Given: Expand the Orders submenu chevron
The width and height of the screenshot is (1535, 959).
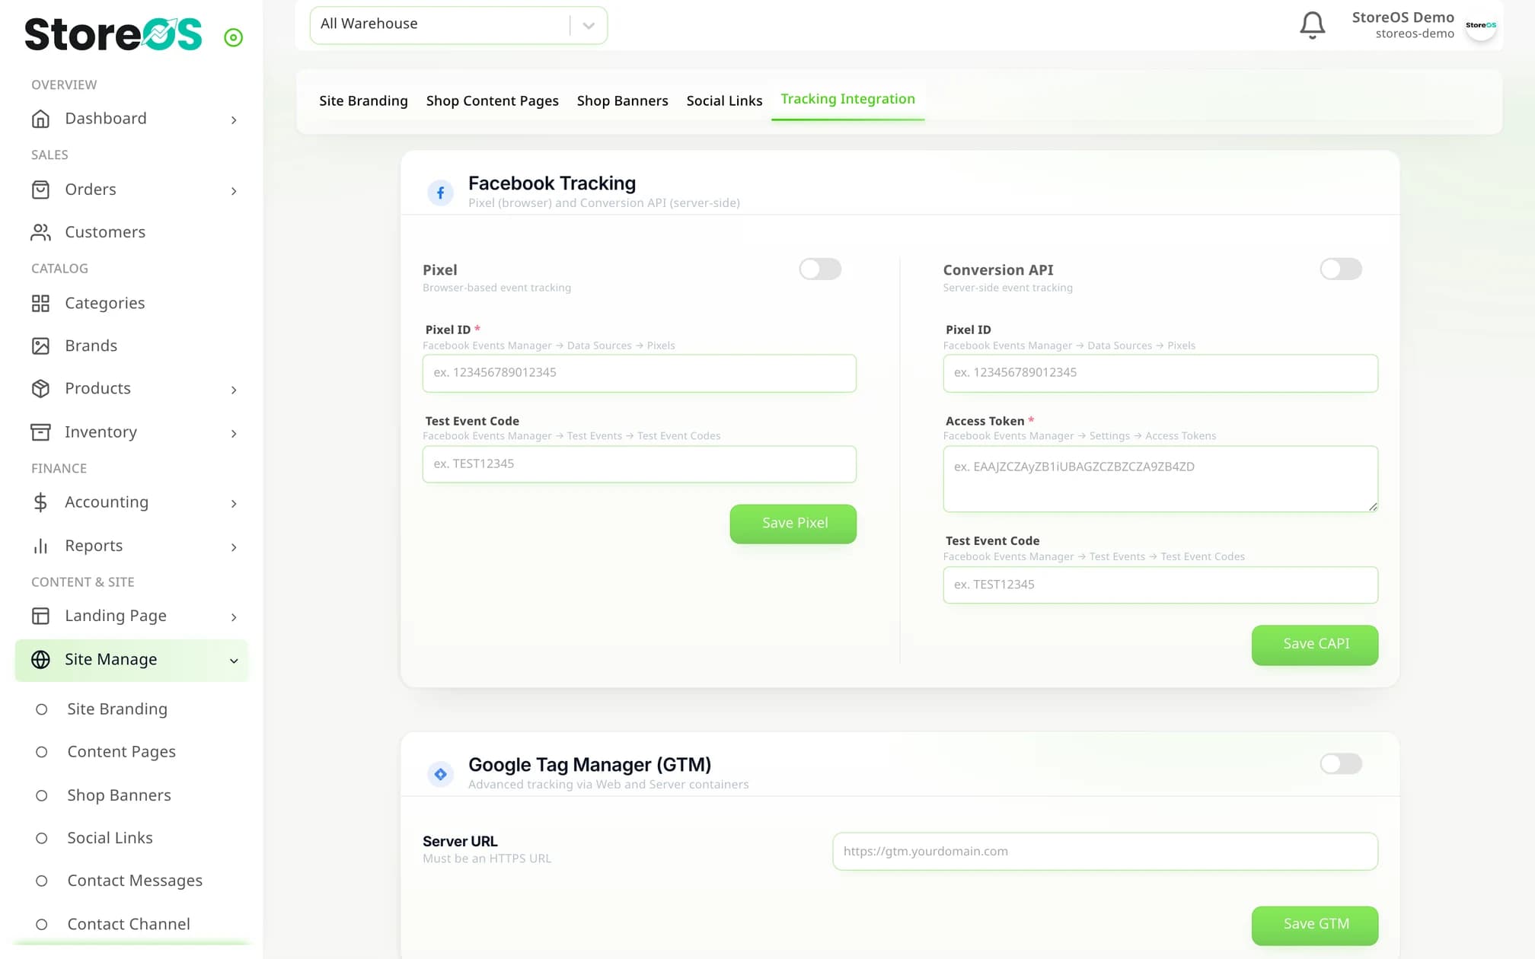Looking at the screenshot, I should click(x=234, y=190).
